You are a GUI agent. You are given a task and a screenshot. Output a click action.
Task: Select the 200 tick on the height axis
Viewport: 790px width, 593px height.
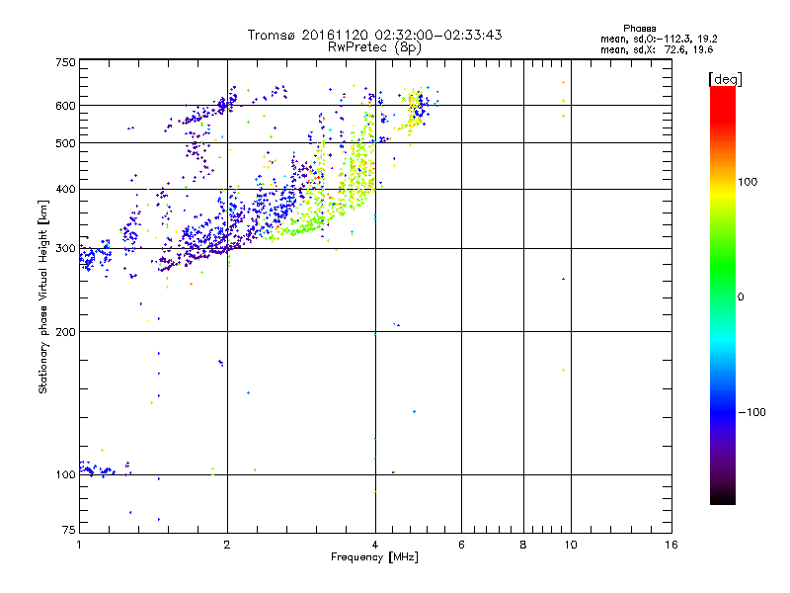(x=66, y=331)
